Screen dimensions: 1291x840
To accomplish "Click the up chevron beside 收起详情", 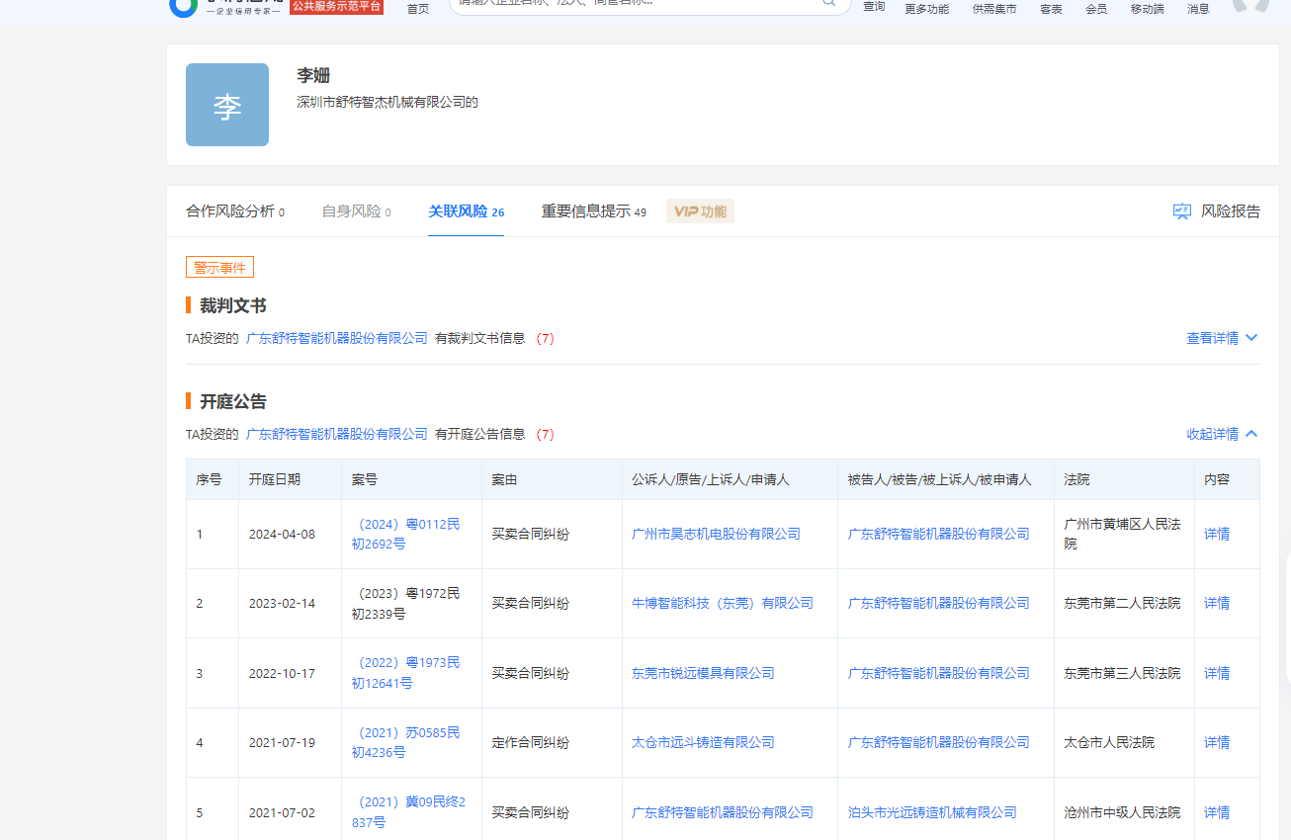I will click(x=1251, y=434).
